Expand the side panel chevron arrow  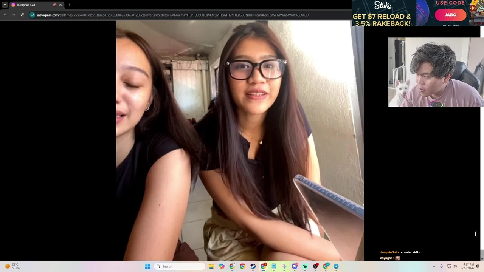coord(476,234)
